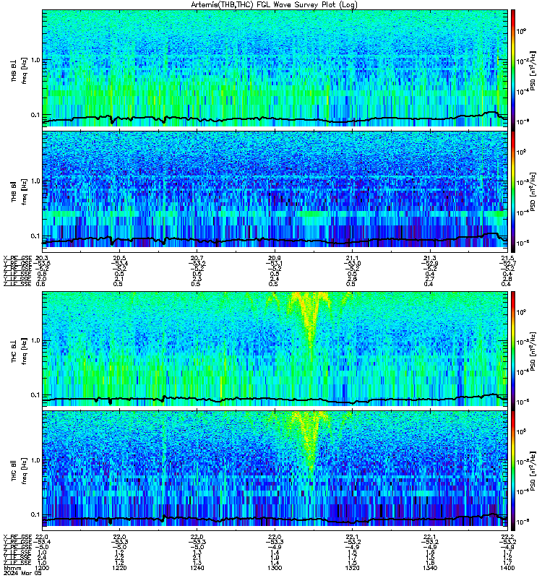Click the X_RE_GSE value 22.2 under THC panels
The height and width of the screenshot is (578, 542).
click(508, 537)
